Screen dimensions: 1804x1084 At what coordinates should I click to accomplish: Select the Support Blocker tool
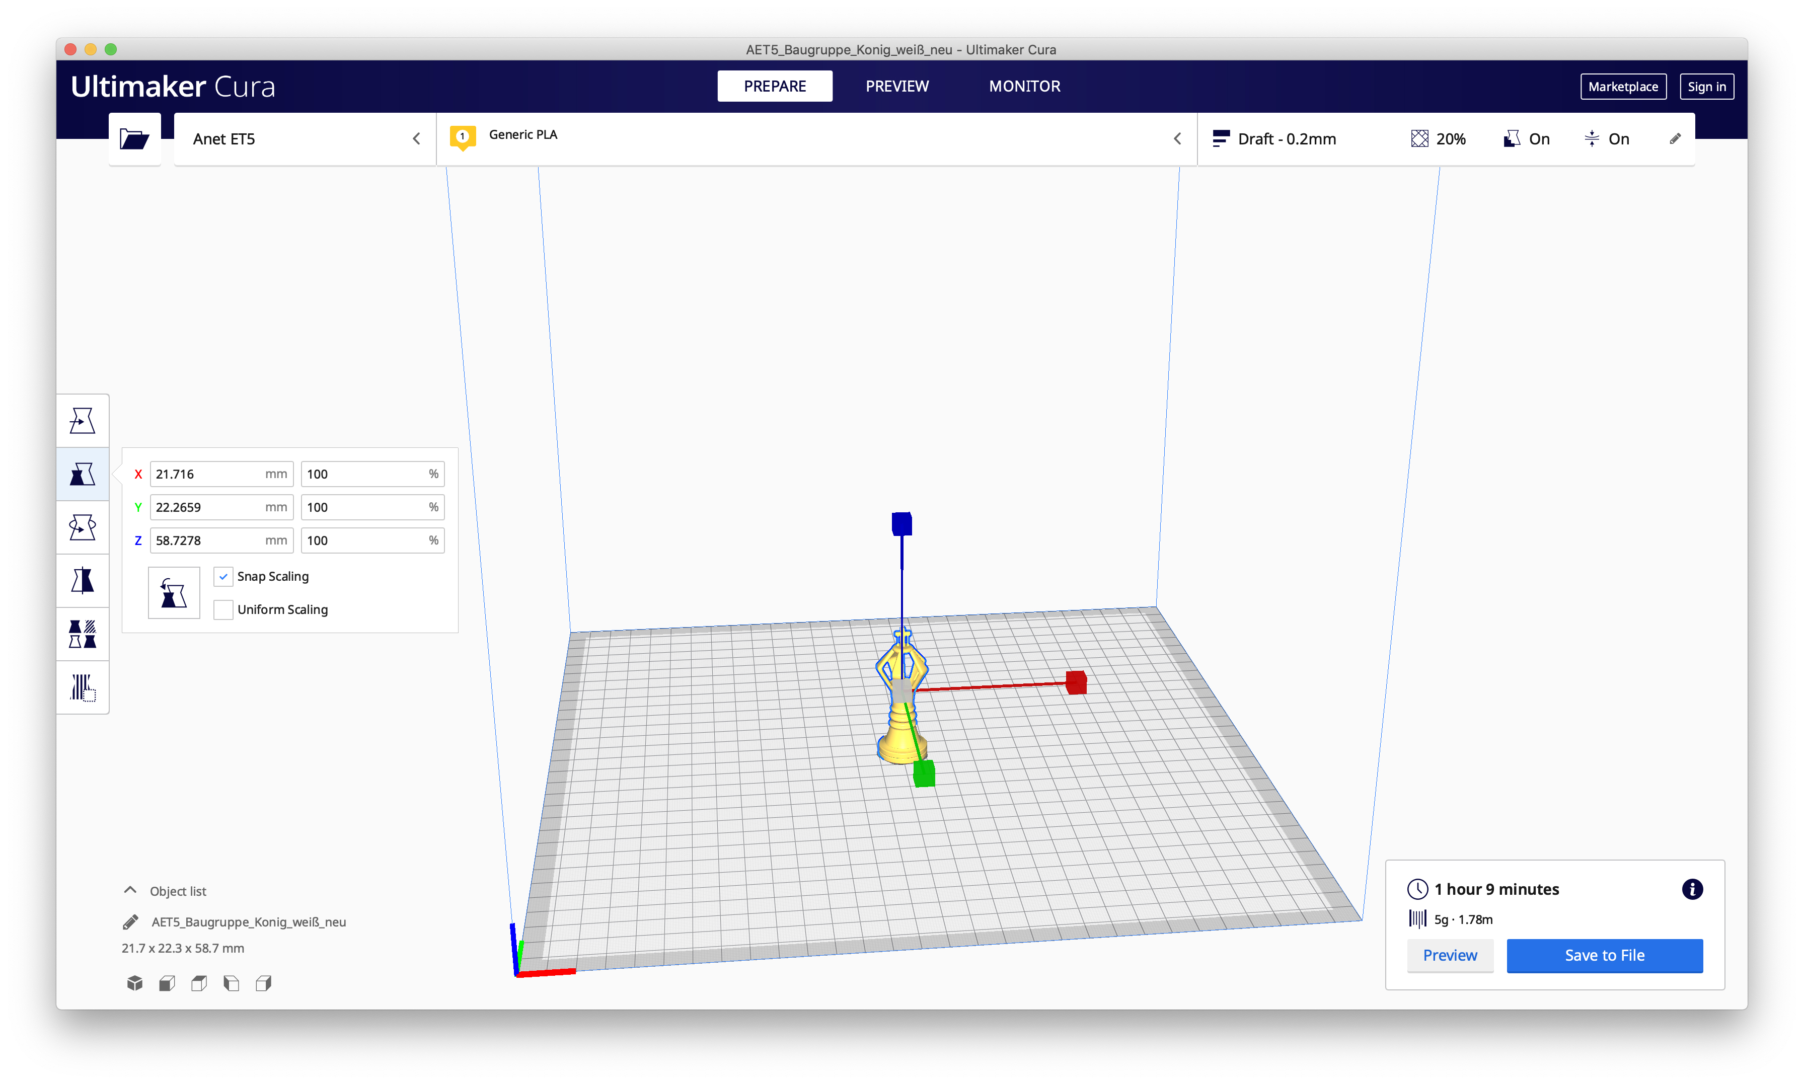click(x=83, y=687)
